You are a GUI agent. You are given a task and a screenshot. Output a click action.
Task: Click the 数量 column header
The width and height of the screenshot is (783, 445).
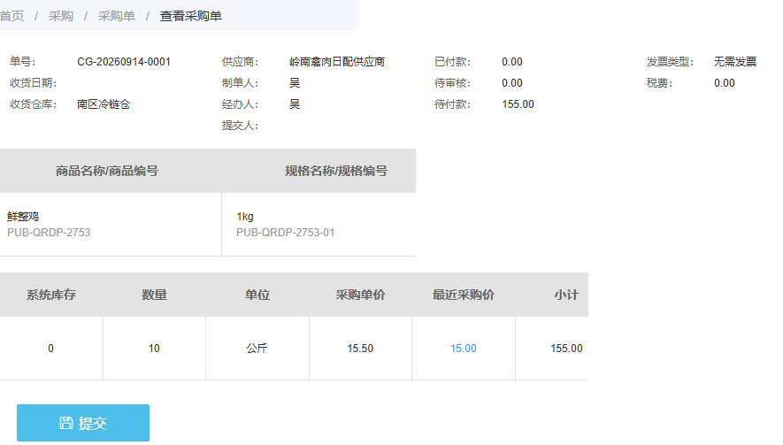pos(154,295)
